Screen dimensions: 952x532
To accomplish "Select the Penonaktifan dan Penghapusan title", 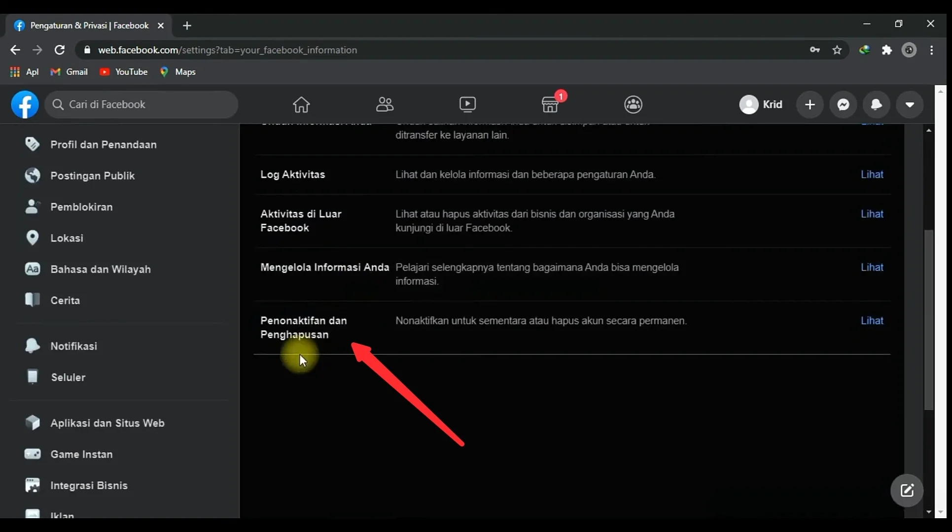I will click(x=304, y=328).
